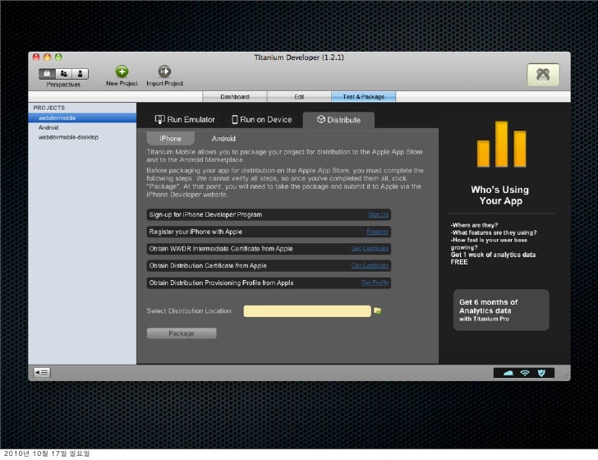Switch to the Edit tab
The height and width of the screenshot is (460, 598).
click(x=299, y=97)
